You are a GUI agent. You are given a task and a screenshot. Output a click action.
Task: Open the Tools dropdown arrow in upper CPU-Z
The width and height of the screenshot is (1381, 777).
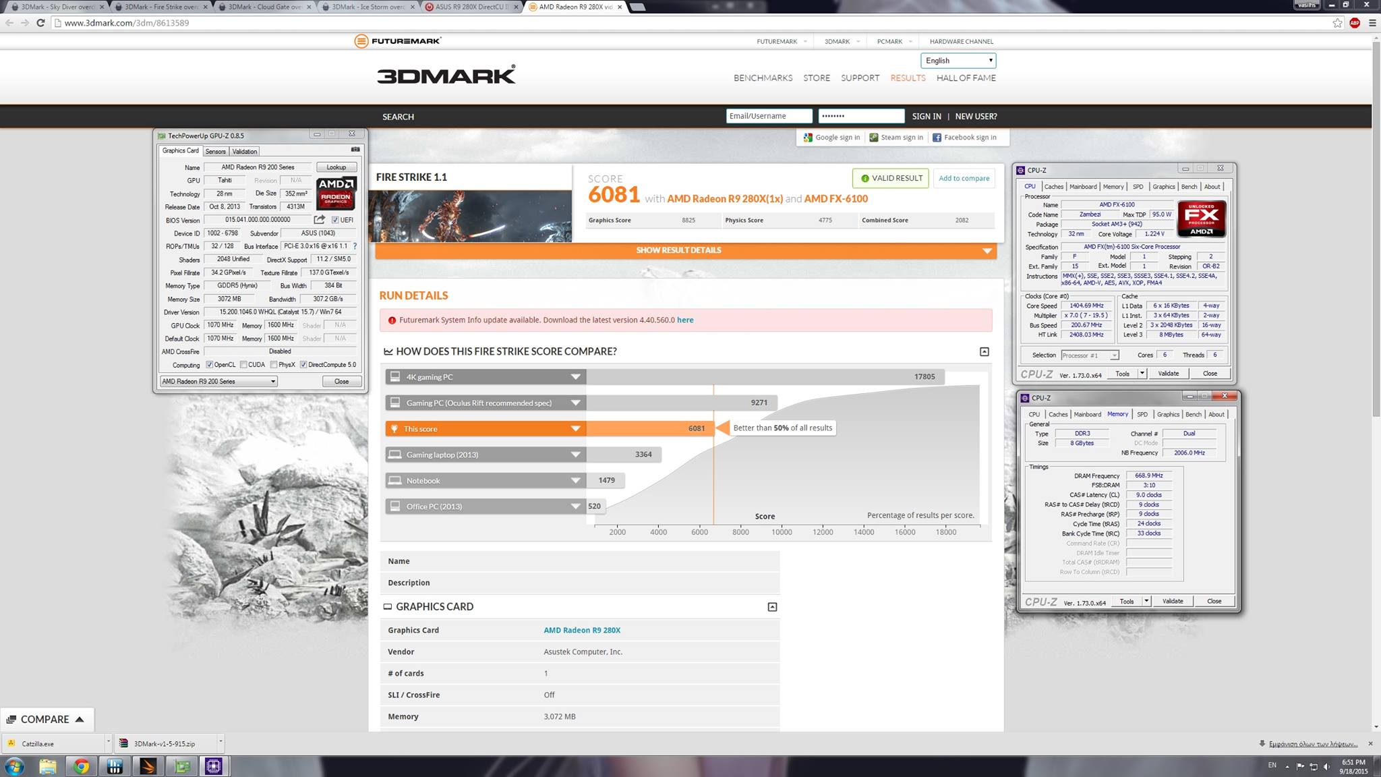click(x=1142, y=374)
